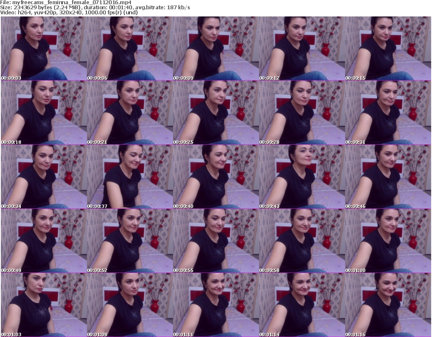Select the thumbnail stamped 00:01:00
This screenshot has width=432, height=337.
[x=388, y=241]
